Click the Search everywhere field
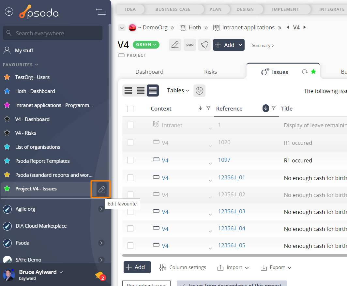The image size is (347, 286). tap(53, 33)
